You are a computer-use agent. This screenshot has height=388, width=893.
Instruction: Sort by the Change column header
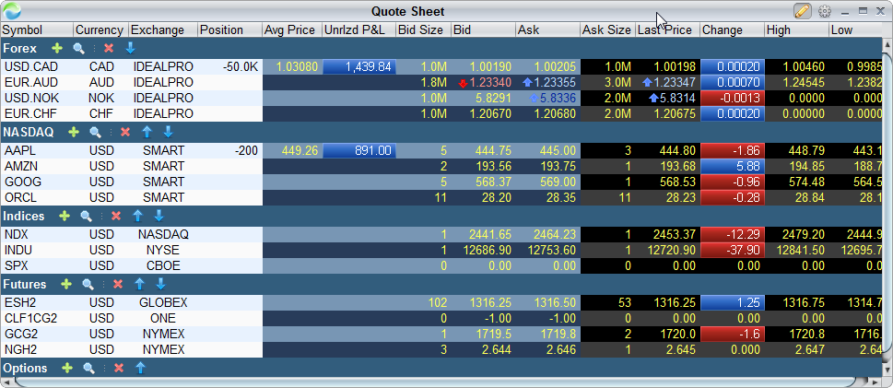tap(732, 30)
